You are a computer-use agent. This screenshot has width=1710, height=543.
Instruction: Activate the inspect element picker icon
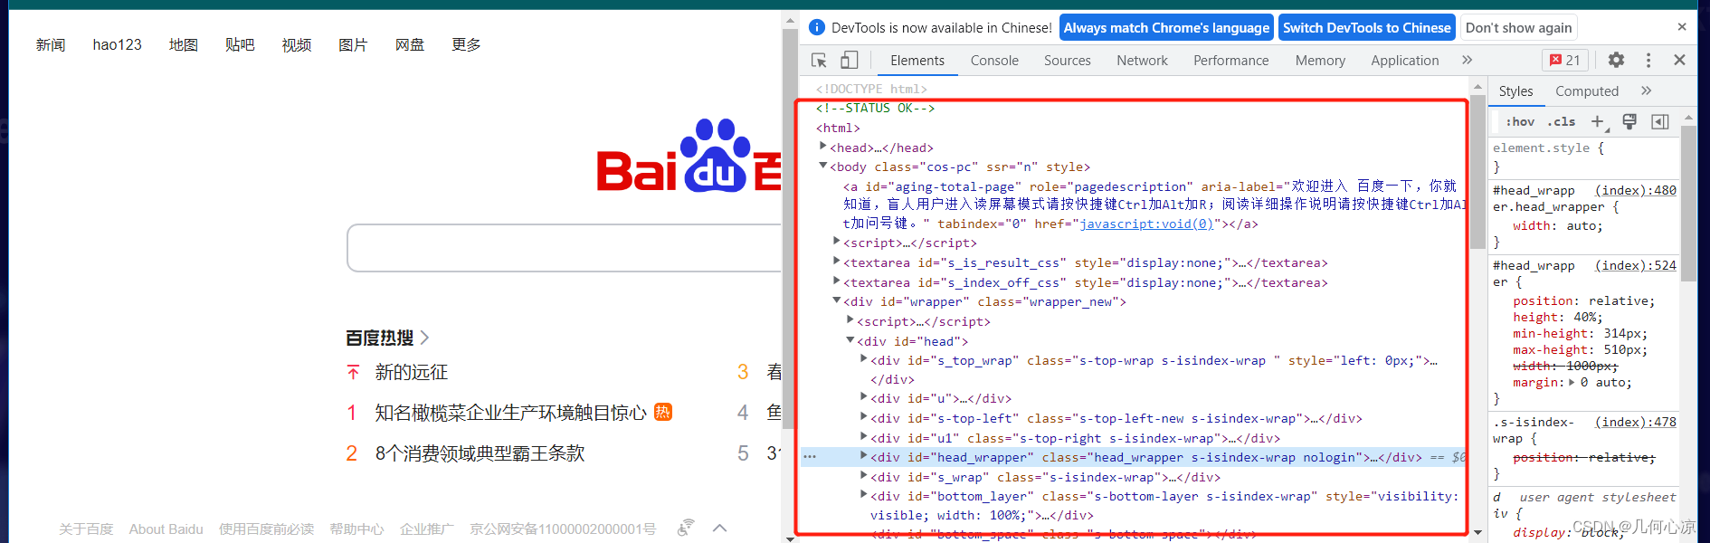click(819, 61)
